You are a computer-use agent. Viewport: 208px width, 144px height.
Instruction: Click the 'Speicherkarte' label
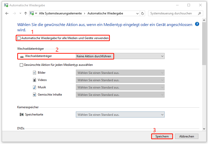click(x=34, y=114)
